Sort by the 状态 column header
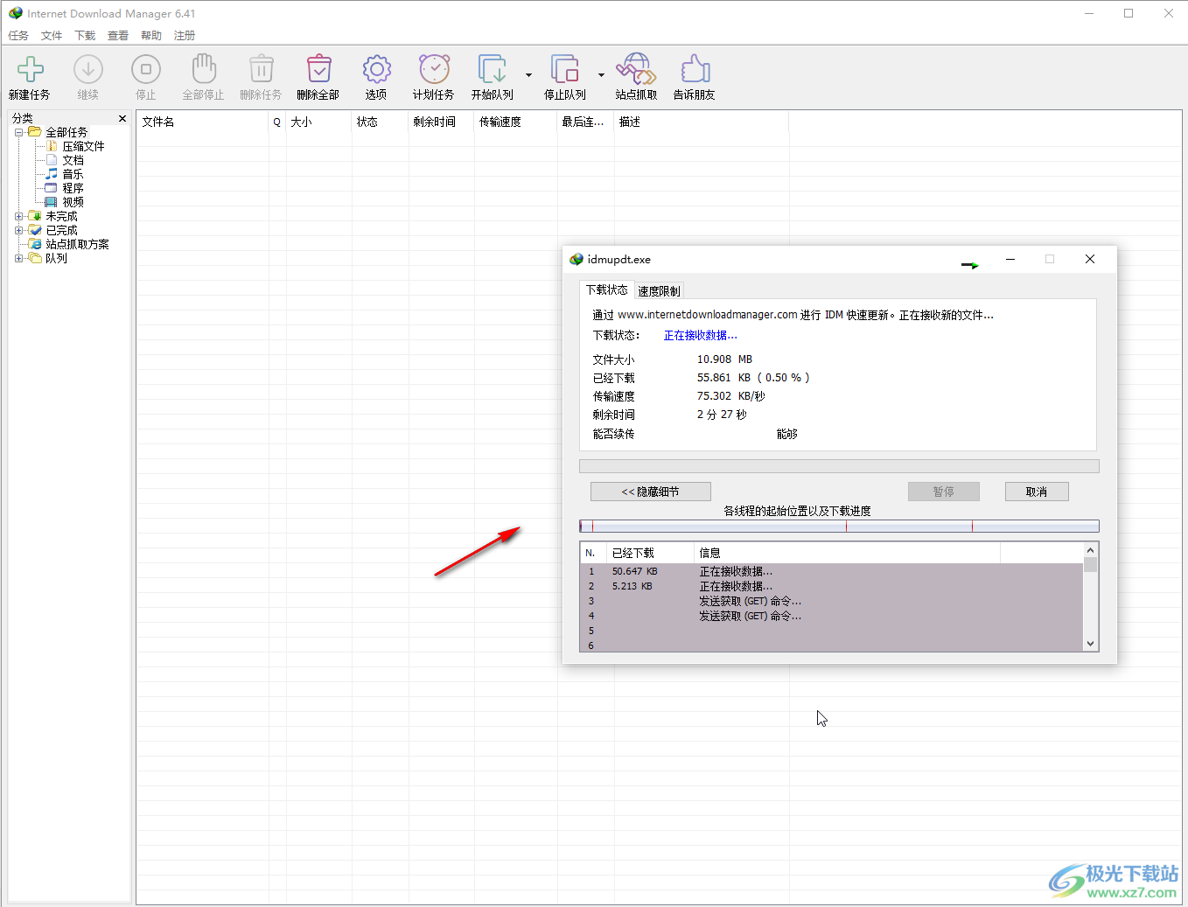The image size is (1188, 907). click(380, 122)
